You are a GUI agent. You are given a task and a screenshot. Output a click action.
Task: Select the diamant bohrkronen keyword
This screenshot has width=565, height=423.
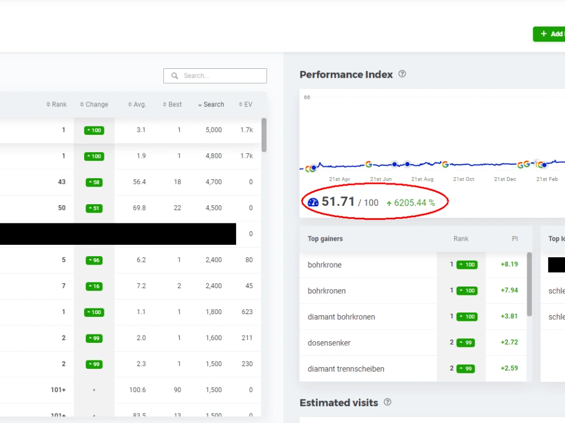point(341,317)
